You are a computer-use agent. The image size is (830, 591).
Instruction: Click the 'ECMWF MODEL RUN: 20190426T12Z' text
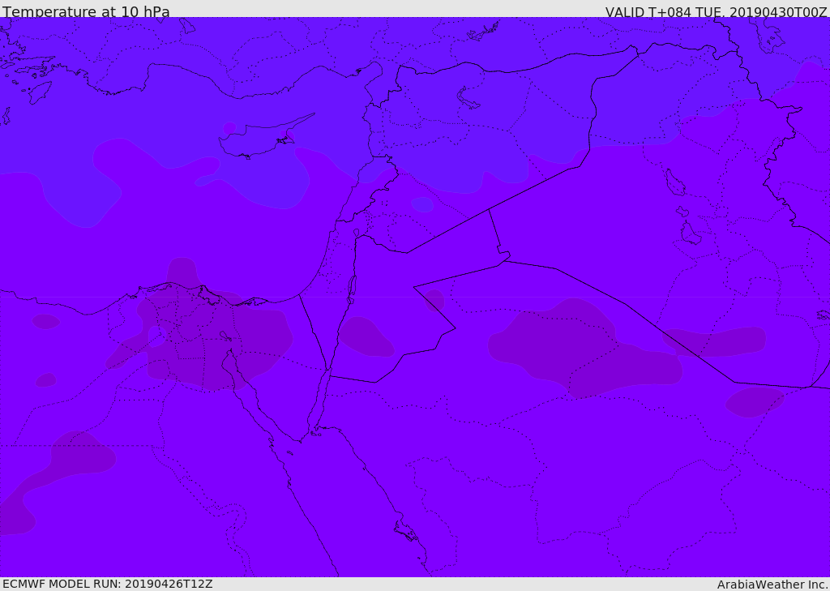pyautogui.click(x=108, y=584)
